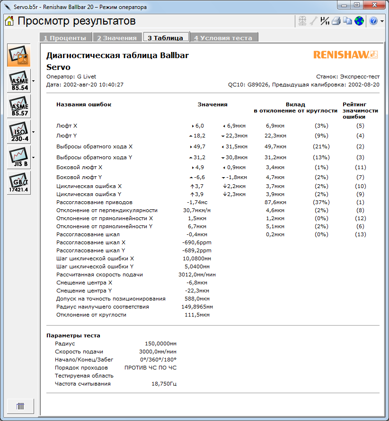The image size is (389, 421).
Task: Maximize the Ballbar 20 window
Action: tap(356, 5)
